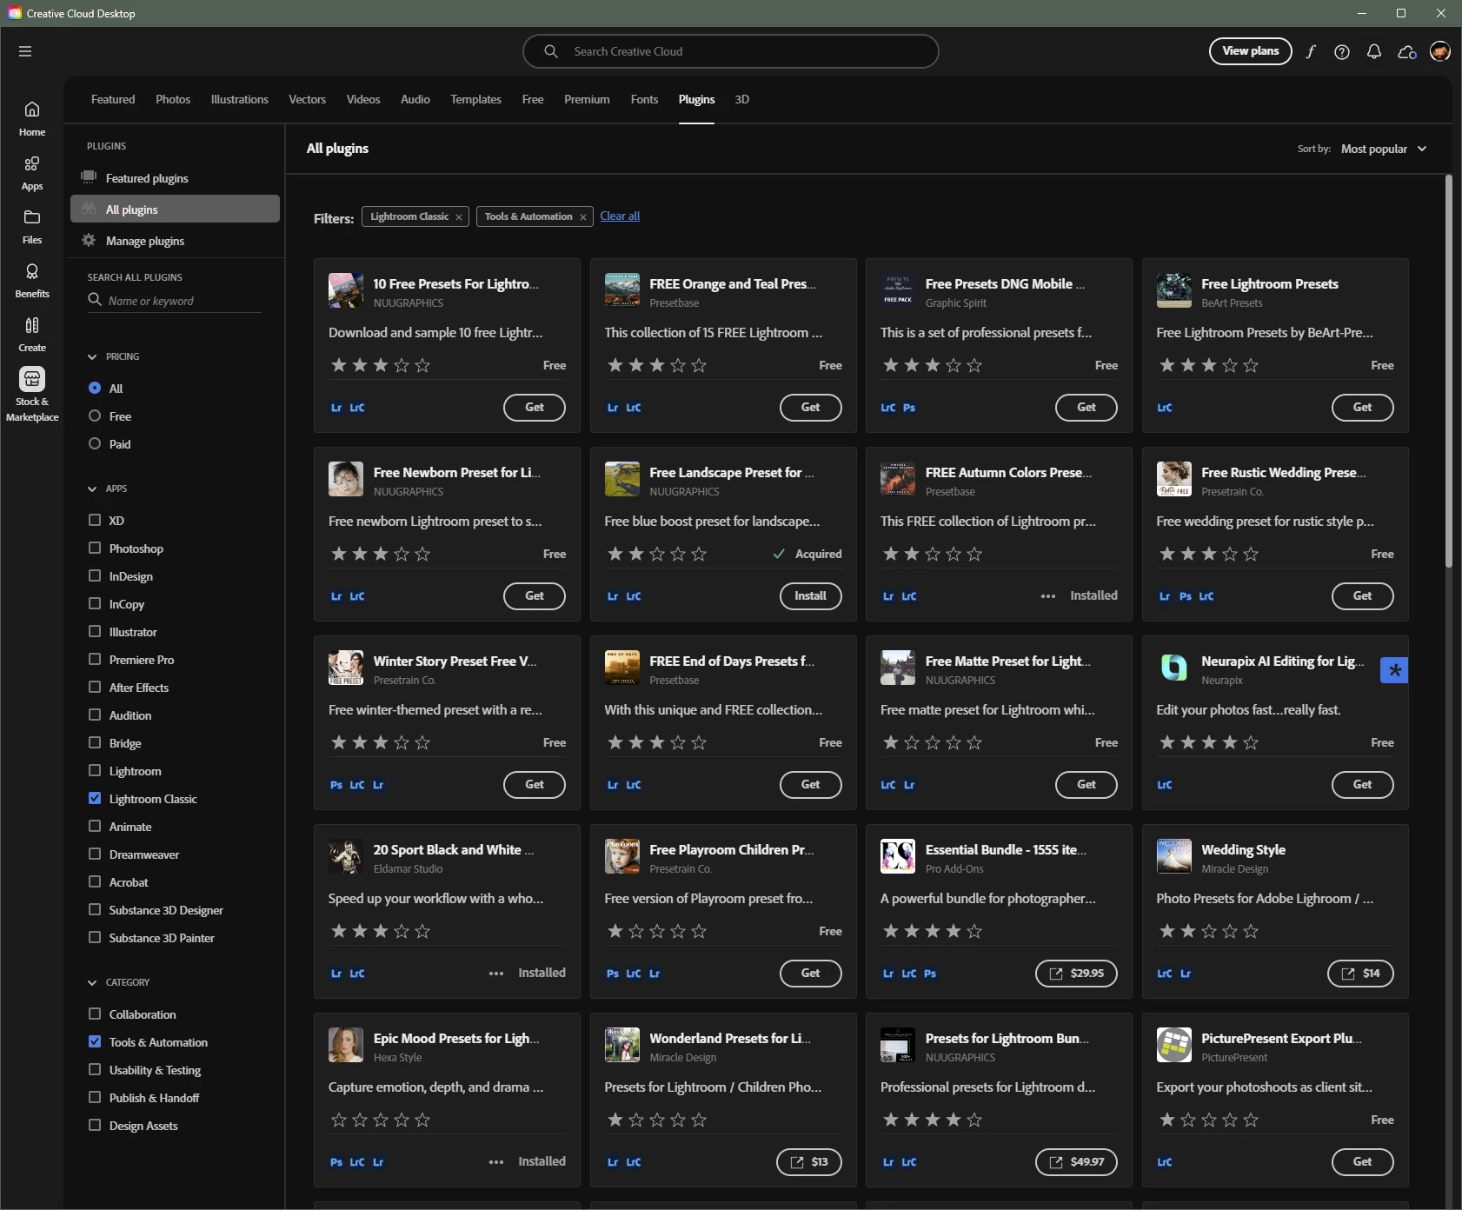Buy Wedding Style for $14

(x=1360, y=974)
